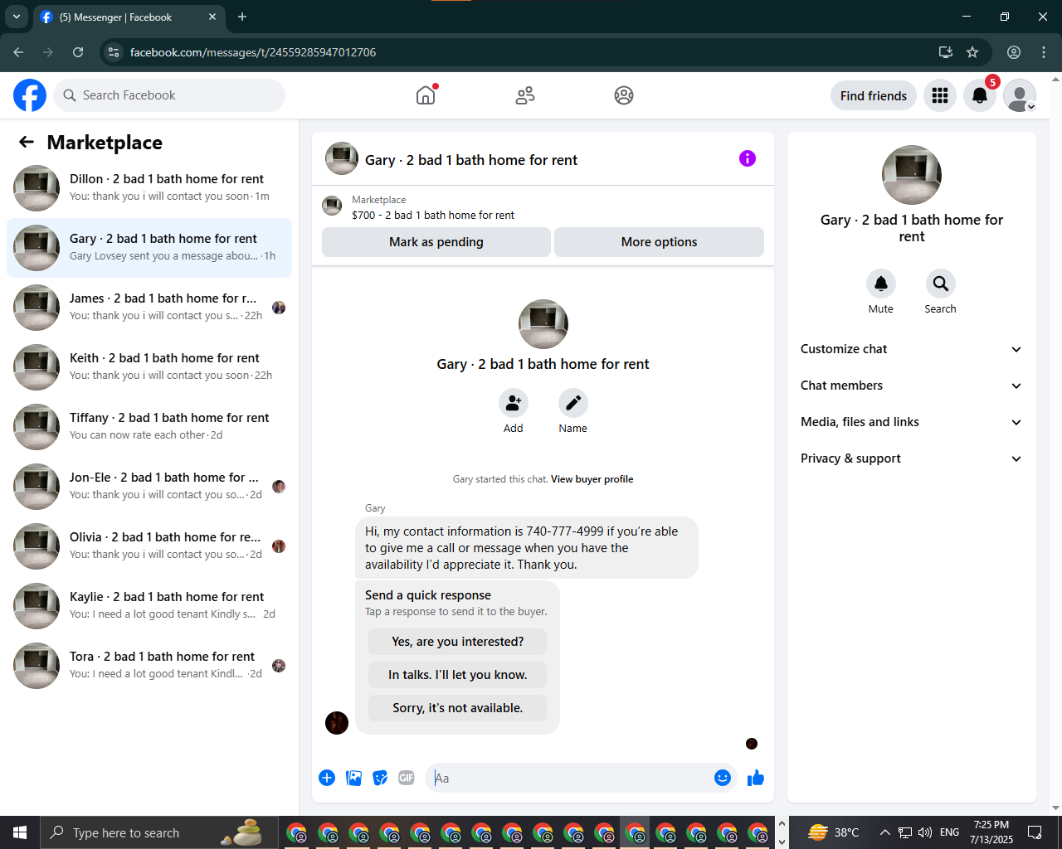View site information icon in address bar

click(x=114, y=52)
